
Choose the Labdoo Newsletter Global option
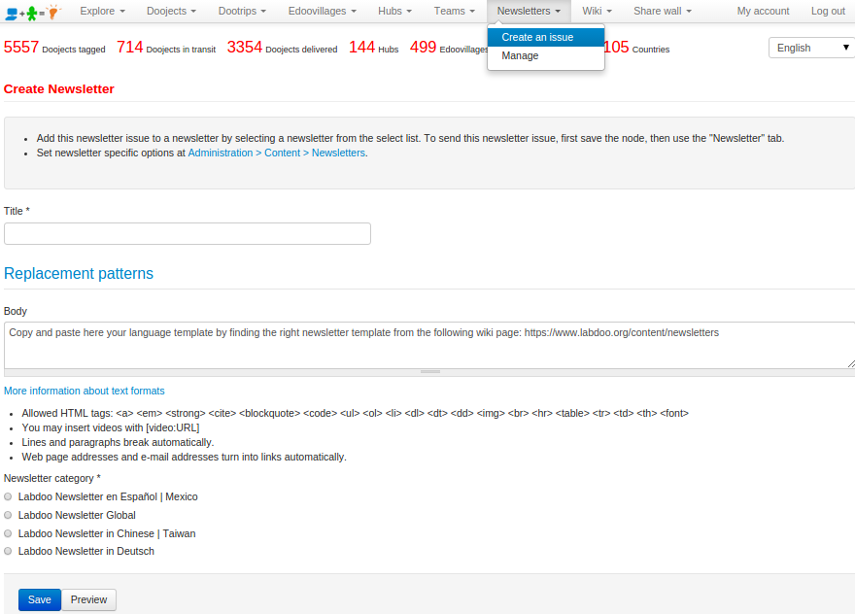coord(8,515)
